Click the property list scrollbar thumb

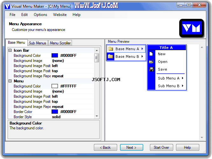[97, 58]
